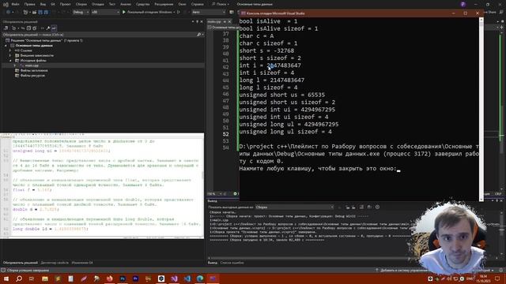Viewport: 506px width, 284px height.
Task: Open Photoshop from the taskbar
Action: tap(123, 278)
